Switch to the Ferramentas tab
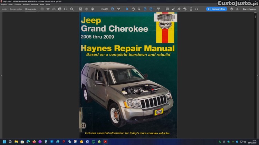 coord(16,9)
